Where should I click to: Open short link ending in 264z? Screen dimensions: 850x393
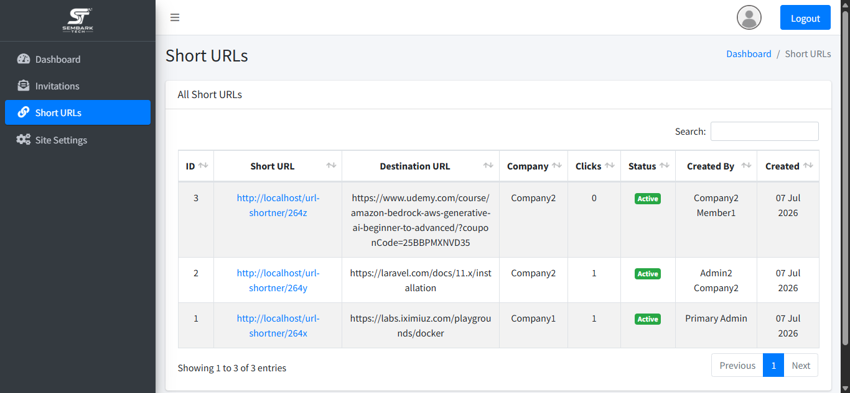(x=278, y=206)
